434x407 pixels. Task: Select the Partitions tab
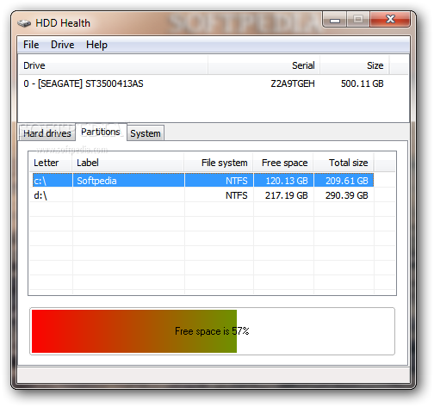101,132
